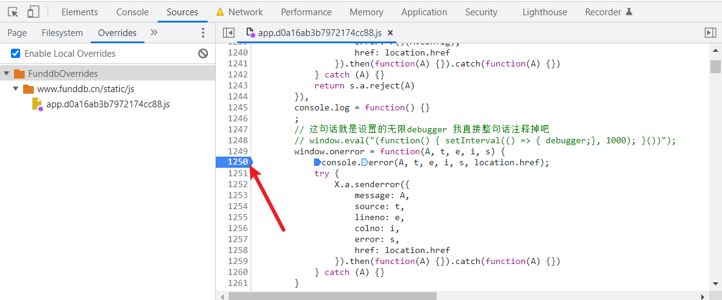
Task: Collapse the FunddbOverrides folder arrow
Action: (7, 74)
